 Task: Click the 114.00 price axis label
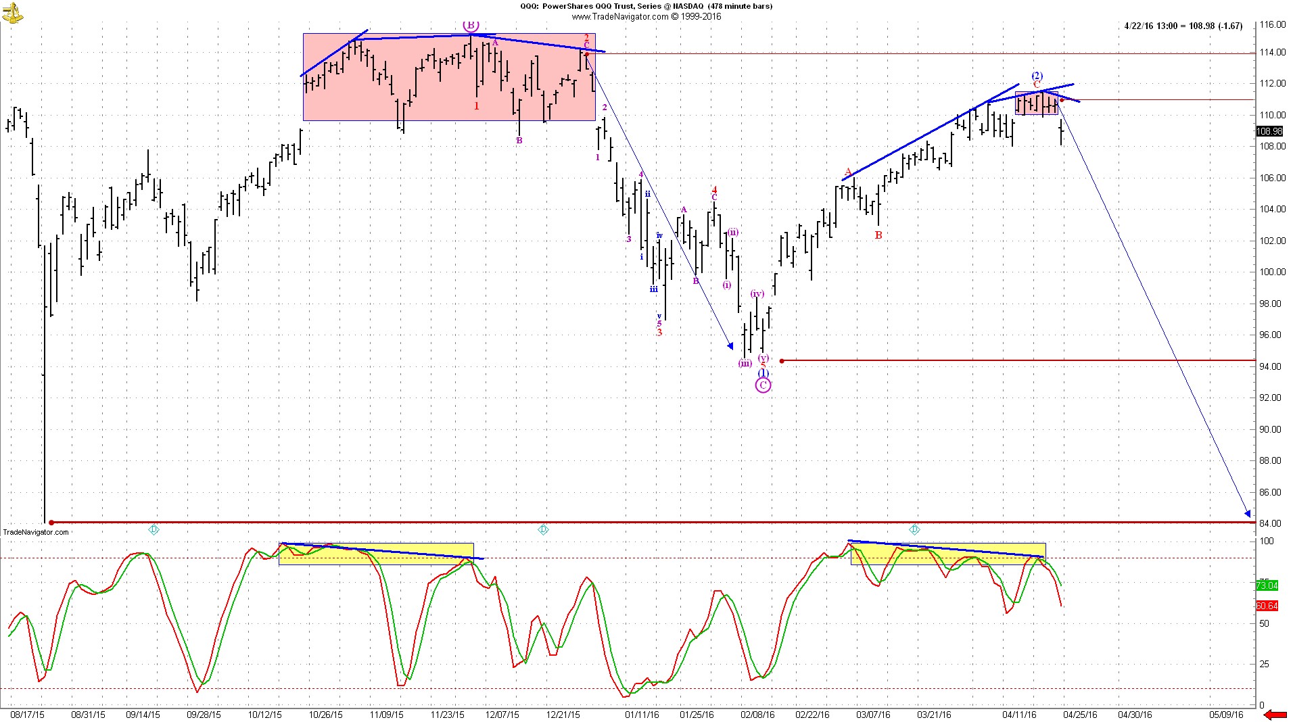(x=1272, y=53)
